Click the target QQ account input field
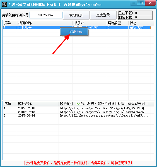The width and height of the screenshot is (157, 167). 46,15
